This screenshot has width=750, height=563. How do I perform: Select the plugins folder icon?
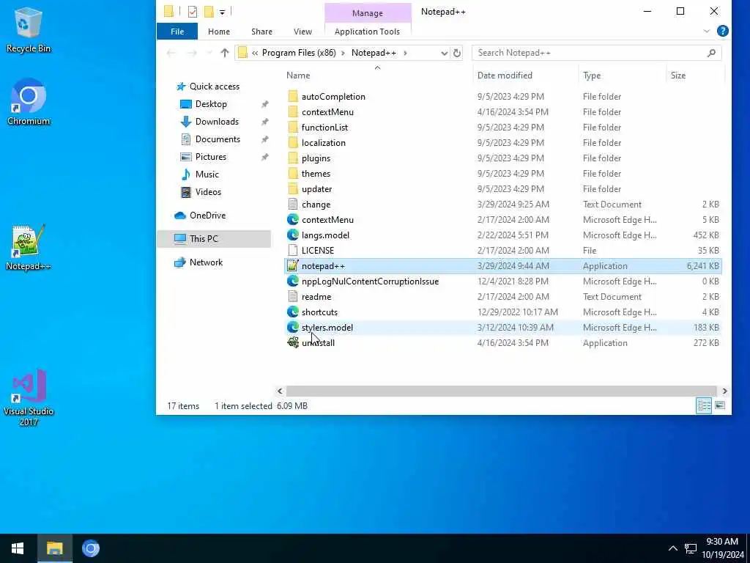click(x=293, y=158)
